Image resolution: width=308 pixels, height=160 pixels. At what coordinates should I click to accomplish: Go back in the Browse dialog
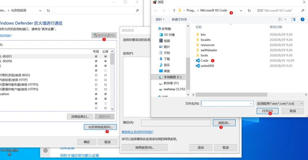[156, 10]
